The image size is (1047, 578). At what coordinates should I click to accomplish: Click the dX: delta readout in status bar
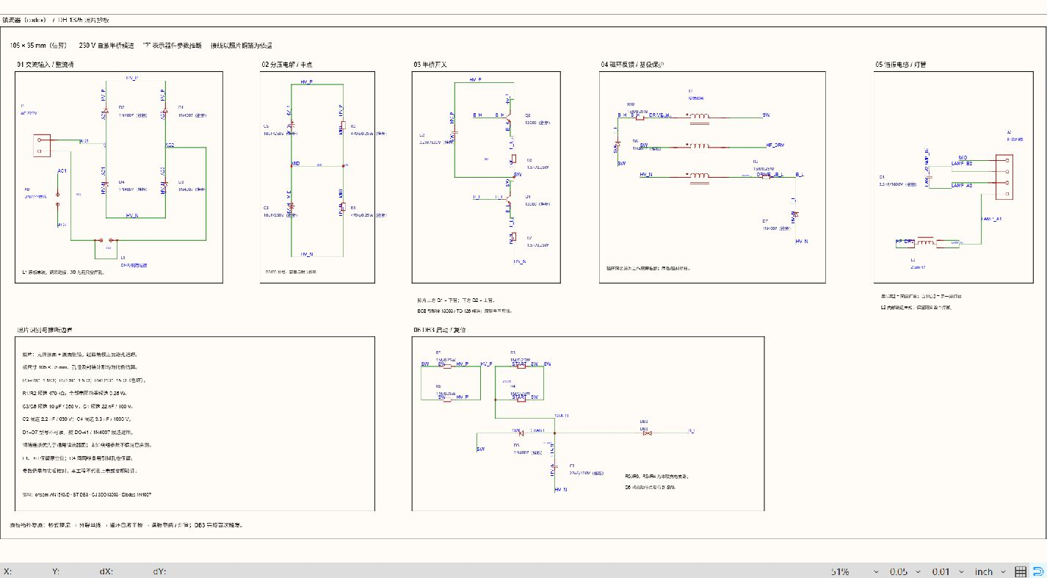coord(106,571)
